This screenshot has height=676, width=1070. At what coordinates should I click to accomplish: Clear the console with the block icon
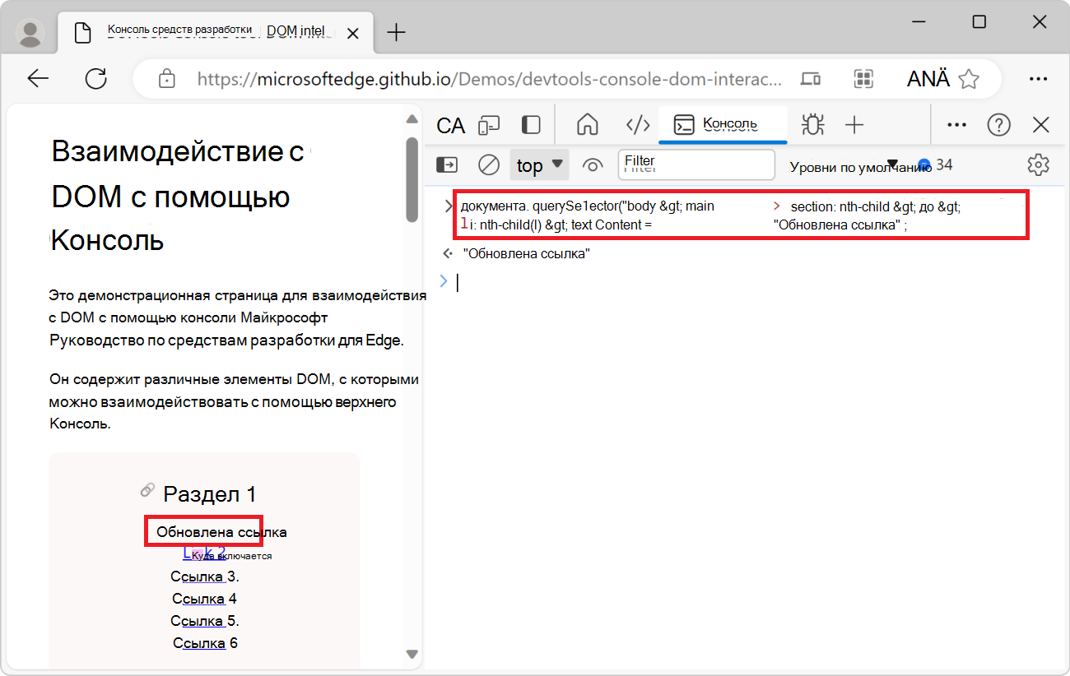pos(488,164)
